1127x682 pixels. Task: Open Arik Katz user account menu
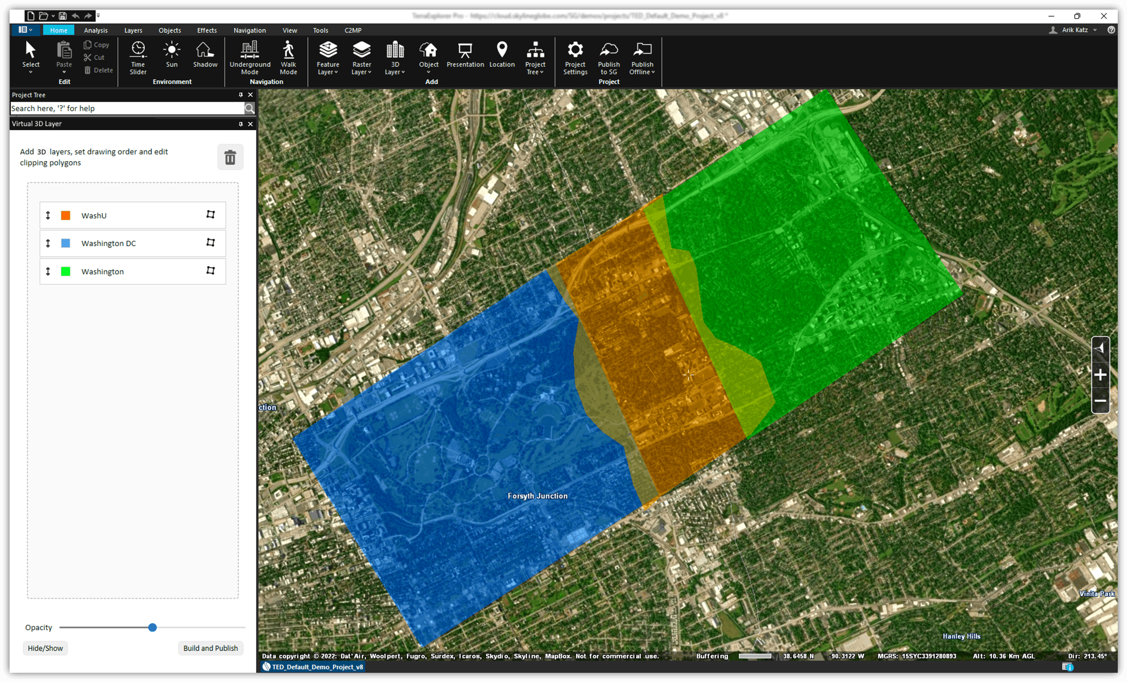tap(1073, 30)
